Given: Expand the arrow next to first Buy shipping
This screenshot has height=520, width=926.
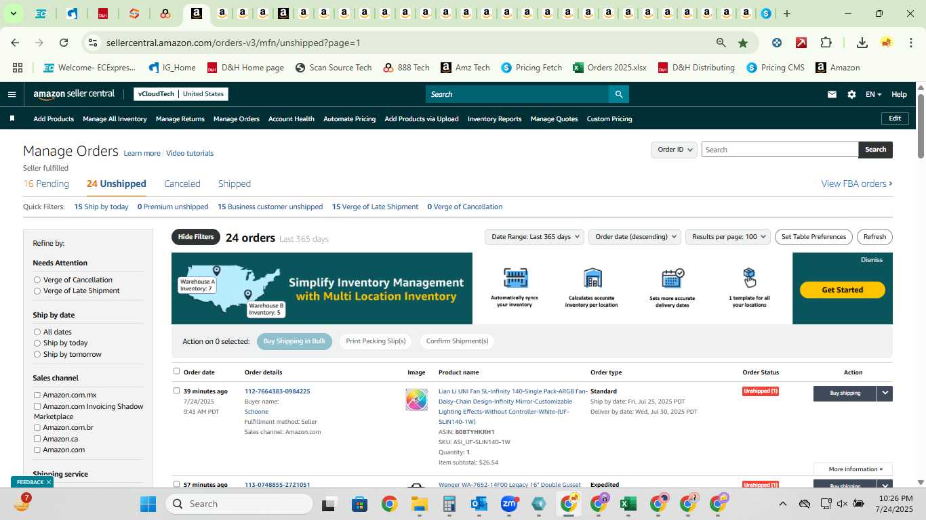Looking at the screenshot, I should pyautogui.click(x=885, y=393).
